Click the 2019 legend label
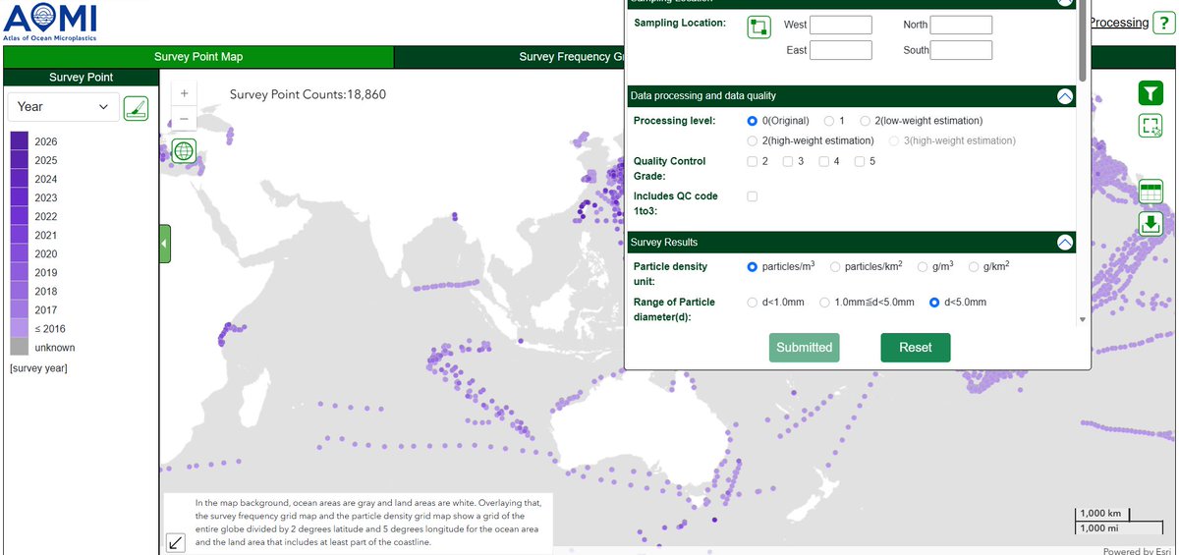This screenshot has height=555, width=1179. [46, 272]
